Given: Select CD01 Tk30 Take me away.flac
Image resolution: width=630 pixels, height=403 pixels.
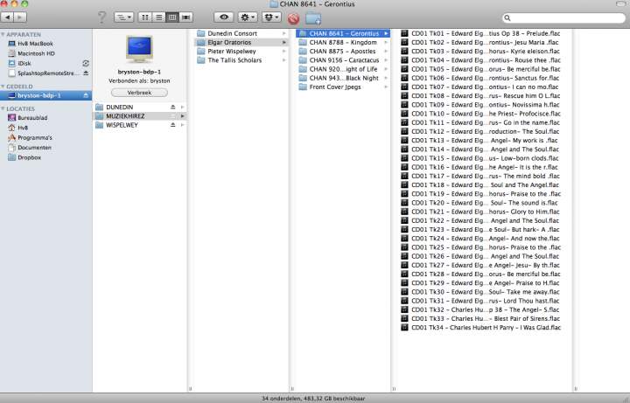Looking at the screenshot, I should coord(485,292).
